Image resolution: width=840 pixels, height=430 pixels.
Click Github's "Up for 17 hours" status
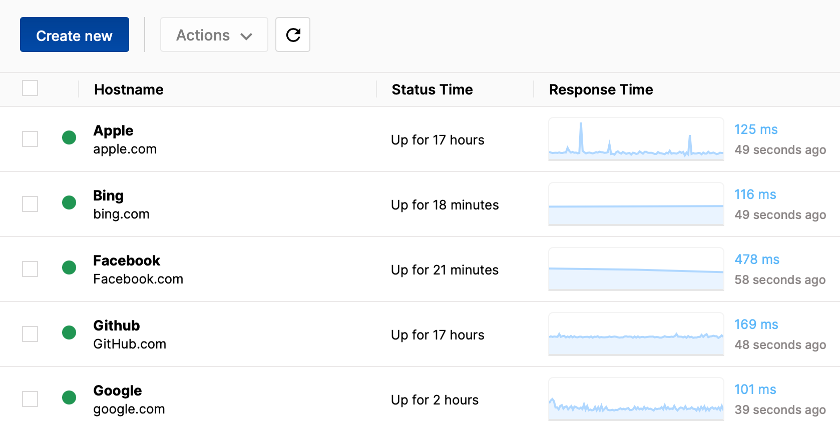(x=438, y=335)
